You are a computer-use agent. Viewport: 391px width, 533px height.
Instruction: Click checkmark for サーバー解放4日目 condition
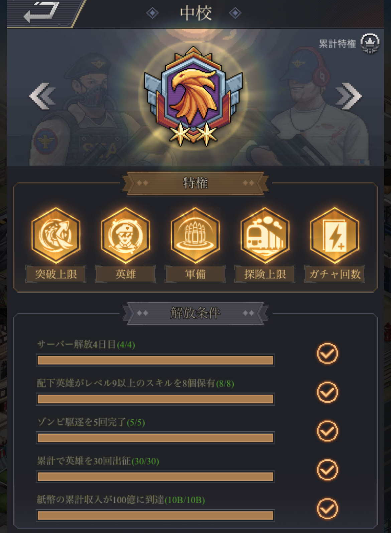(x=328, y=353)
